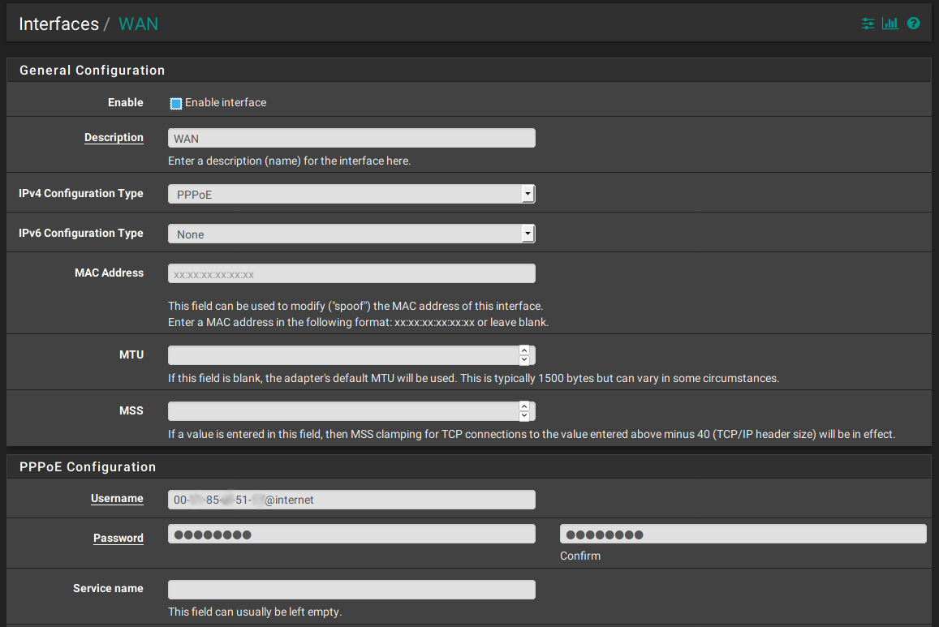Click the Interfaces breadcrumb link
The height and width of the screenshot is (627, 939).
(58, 24)
